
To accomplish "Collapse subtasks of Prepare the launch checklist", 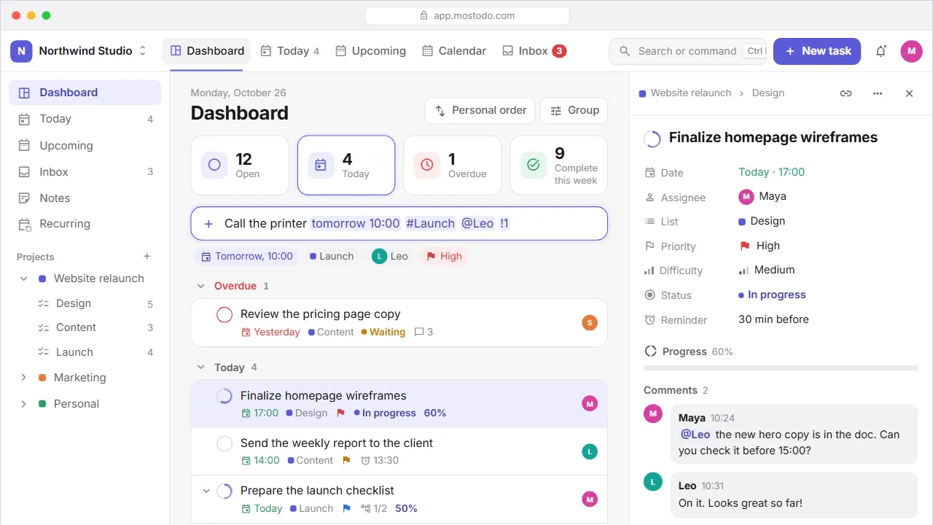I will (206, 491).
